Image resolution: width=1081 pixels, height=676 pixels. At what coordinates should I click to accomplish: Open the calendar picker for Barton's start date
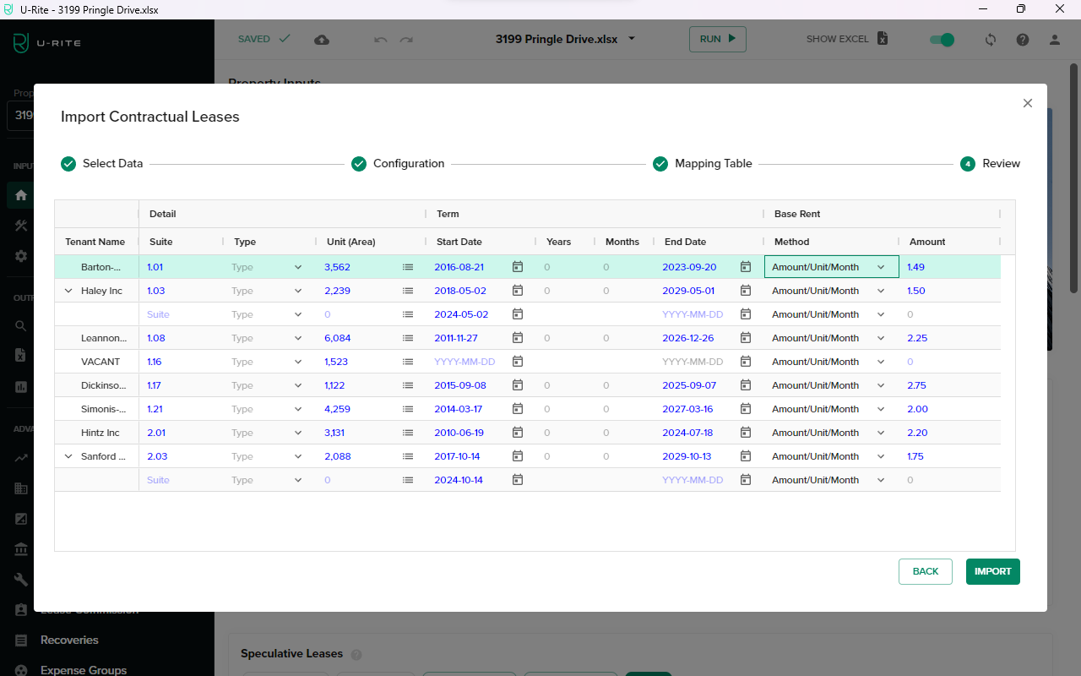pyautogui.click(x=517, y=266)
